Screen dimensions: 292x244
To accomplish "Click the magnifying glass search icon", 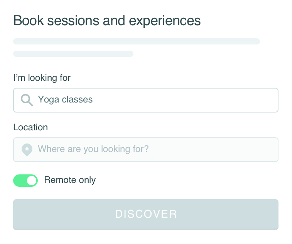I will [x=27, y=100].
